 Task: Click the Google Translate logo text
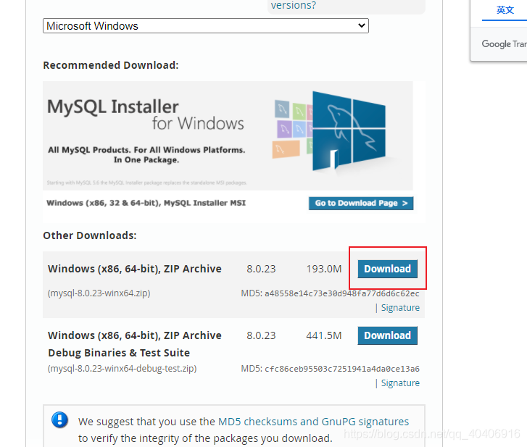coord(504,44)
